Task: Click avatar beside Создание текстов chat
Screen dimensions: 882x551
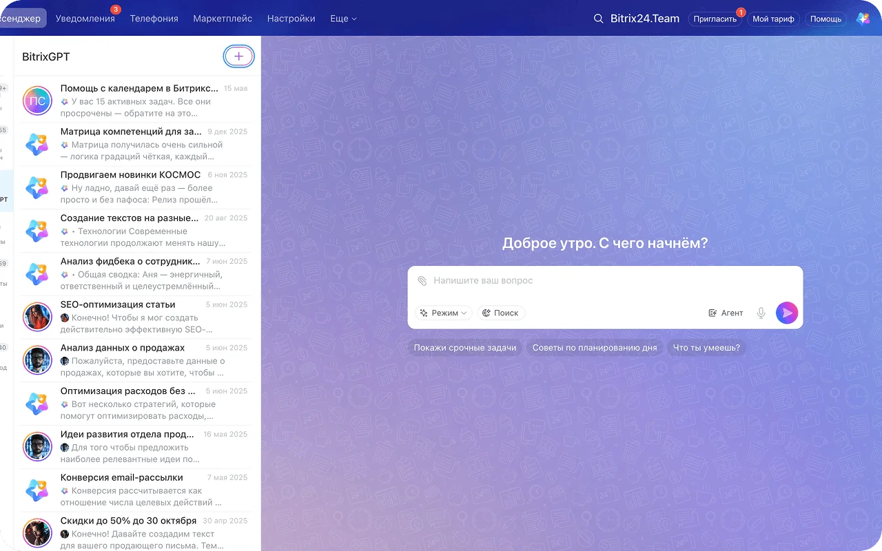Action: click(37, 231)
